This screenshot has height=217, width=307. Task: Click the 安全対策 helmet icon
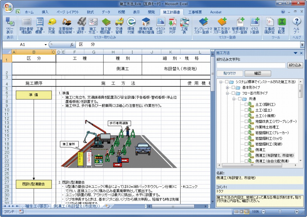coord(52,25)
